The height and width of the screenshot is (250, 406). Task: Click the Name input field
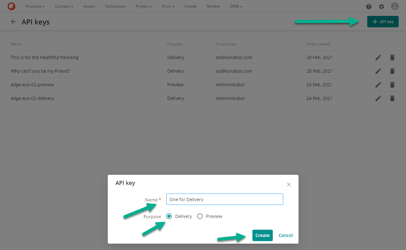click(x=225, y=199)
